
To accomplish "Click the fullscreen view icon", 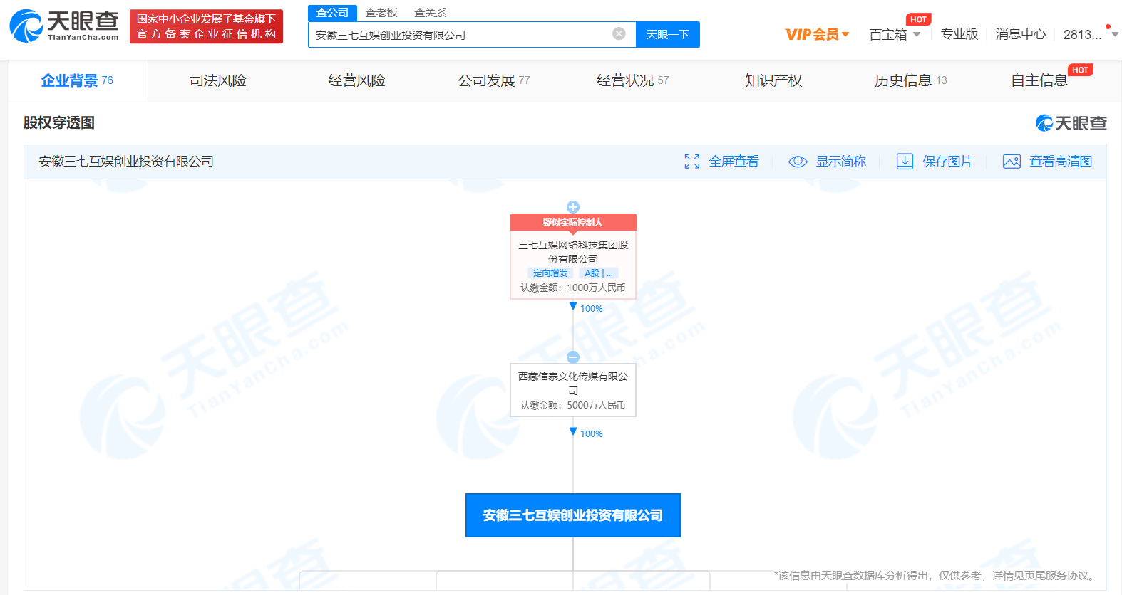I will (691, 162).
